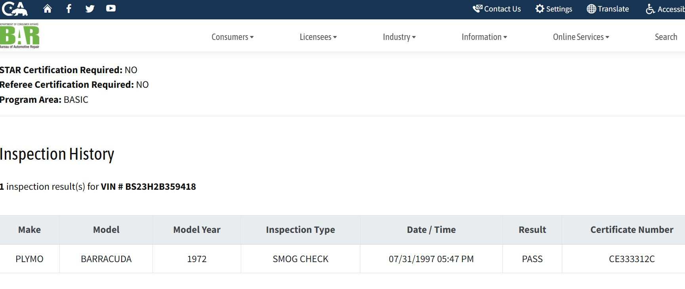Click the Translate globe icon
This screenshot has width=685, height=289.
[591, 9]
